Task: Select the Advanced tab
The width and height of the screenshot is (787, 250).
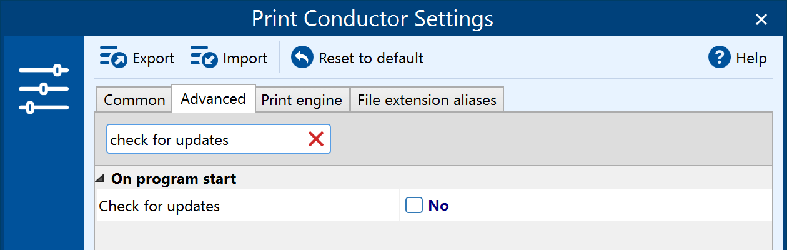Action: (213, 98)
